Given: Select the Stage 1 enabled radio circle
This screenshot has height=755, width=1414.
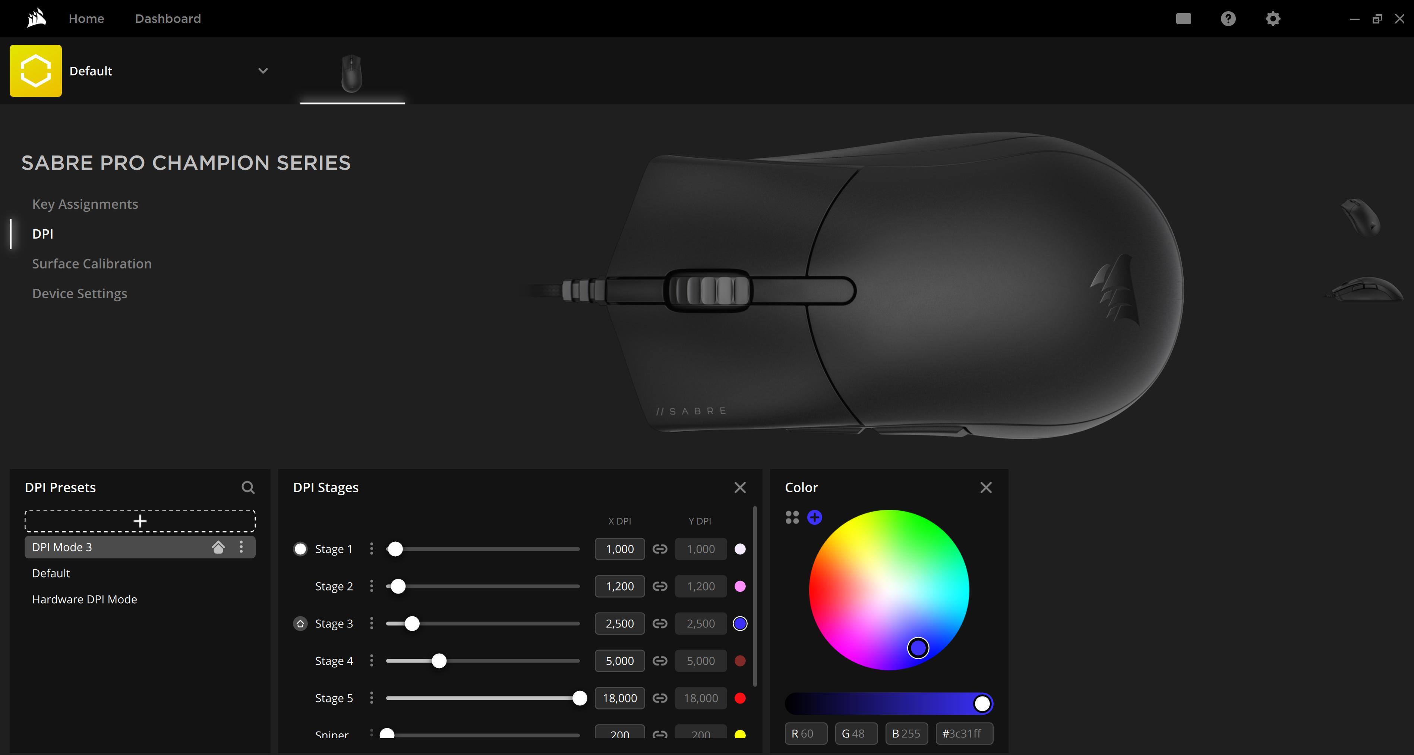Looking at the screenshot, I should coord(300,549).
